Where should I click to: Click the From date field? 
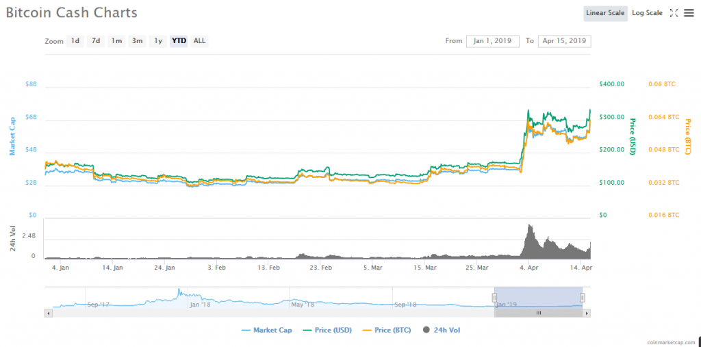493,41
